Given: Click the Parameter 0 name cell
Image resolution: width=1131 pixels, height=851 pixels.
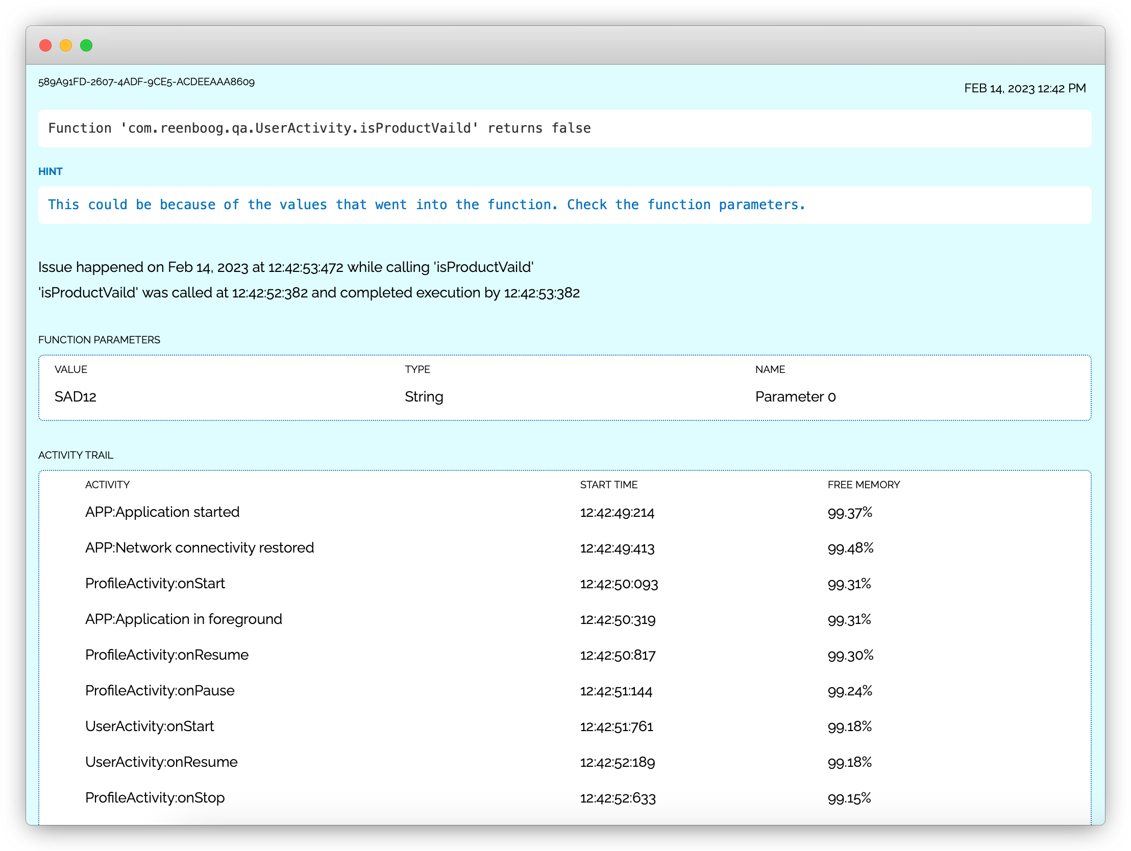Looking at the screenshot, I should [x=795, y=396].
